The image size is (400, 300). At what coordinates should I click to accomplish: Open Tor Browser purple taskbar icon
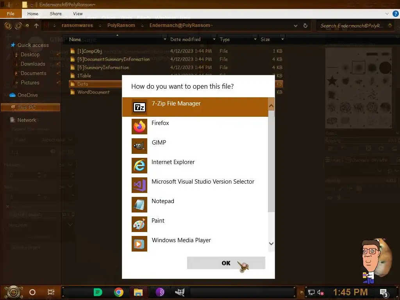tap(160, 292)
